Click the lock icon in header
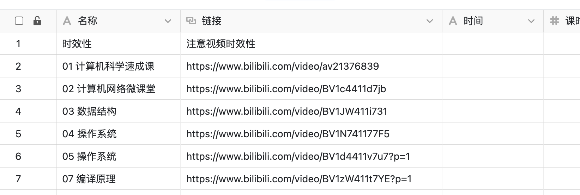 click(37, 21)
